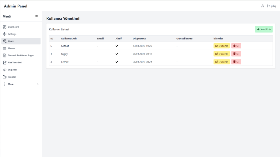Screen dimensions: 280x157
Task: Click the Projeler folder icon
Action: pos(5,77)
